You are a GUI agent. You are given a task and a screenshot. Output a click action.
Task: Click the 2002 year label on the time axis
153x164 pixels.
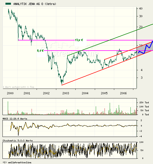pos(46,93)
